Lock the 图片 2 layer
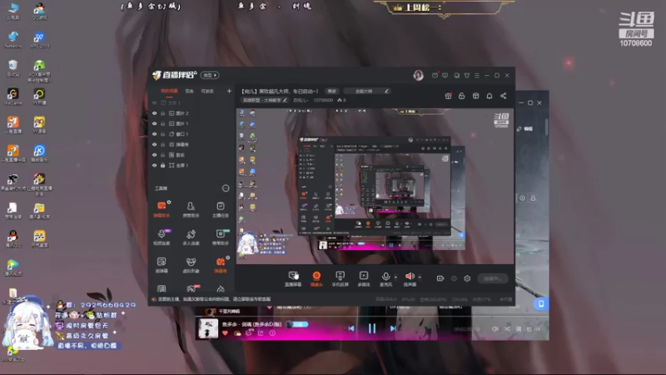This screenshot has height=375, width=666. point(162,113)
